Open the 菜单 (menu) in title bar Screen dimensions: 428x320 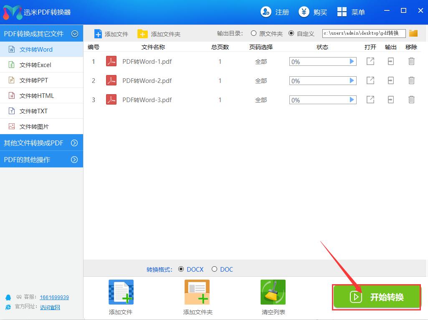coord(351,12)
